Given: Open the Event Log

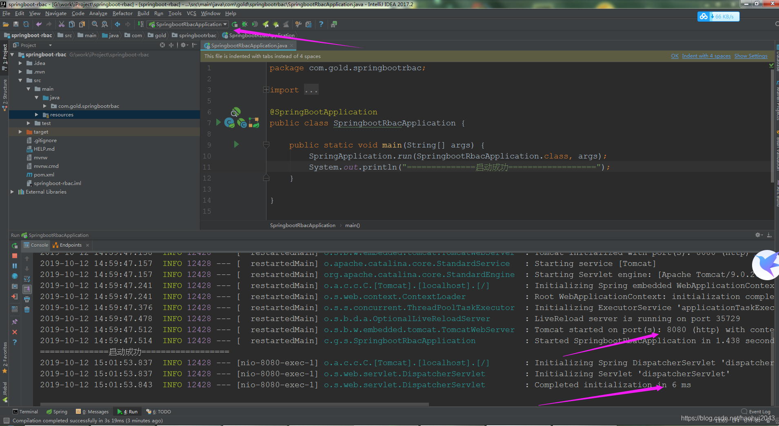Looking at the screenshot, I should 756,412.
